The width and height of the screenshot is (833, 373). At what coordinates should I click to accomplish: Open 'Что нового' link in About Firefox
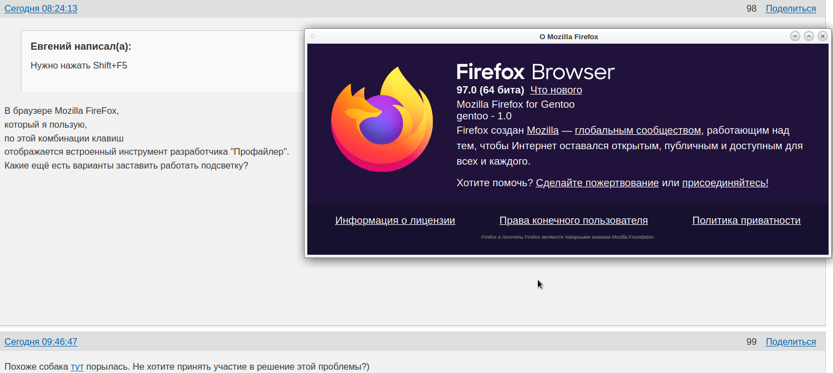pos(556,90)
